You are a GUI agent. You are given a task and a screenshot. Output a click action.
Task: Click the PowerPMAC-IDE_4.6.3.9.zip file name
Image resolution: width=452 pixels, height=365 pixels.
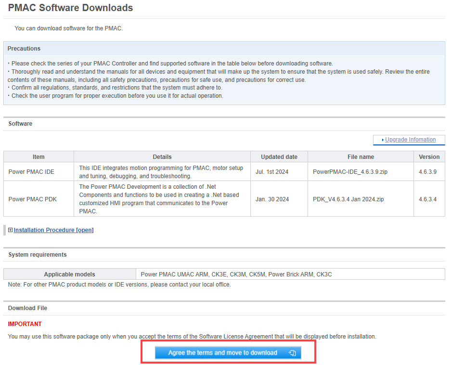[x=350, y=172]
